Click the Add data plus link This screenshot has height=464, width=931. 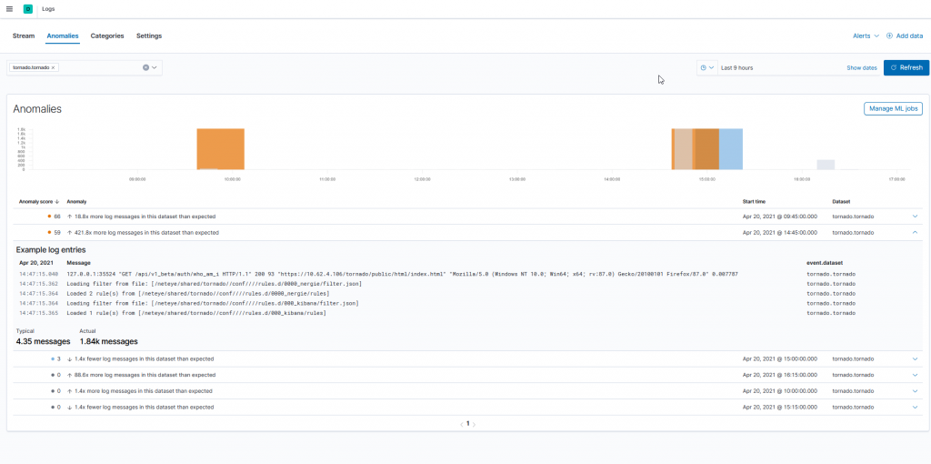coord(905,35)
